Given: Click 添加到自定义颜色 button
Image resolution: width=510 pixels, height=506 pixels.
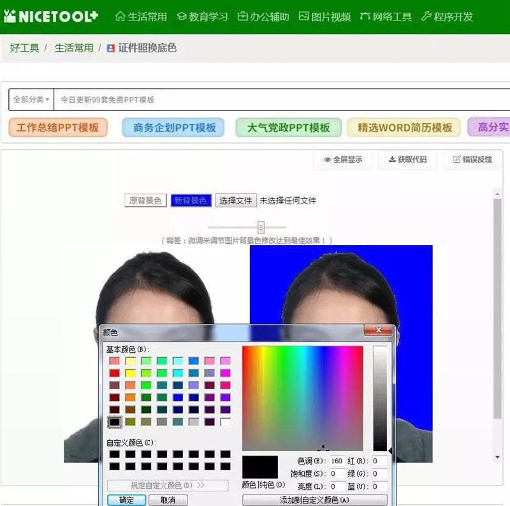Looking at the screenshot, I should [x=314, y=500].
